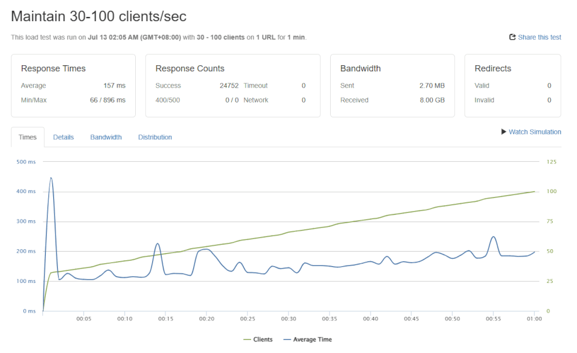
Task: Click the Response Times card heading
Action: coord(53,68)
